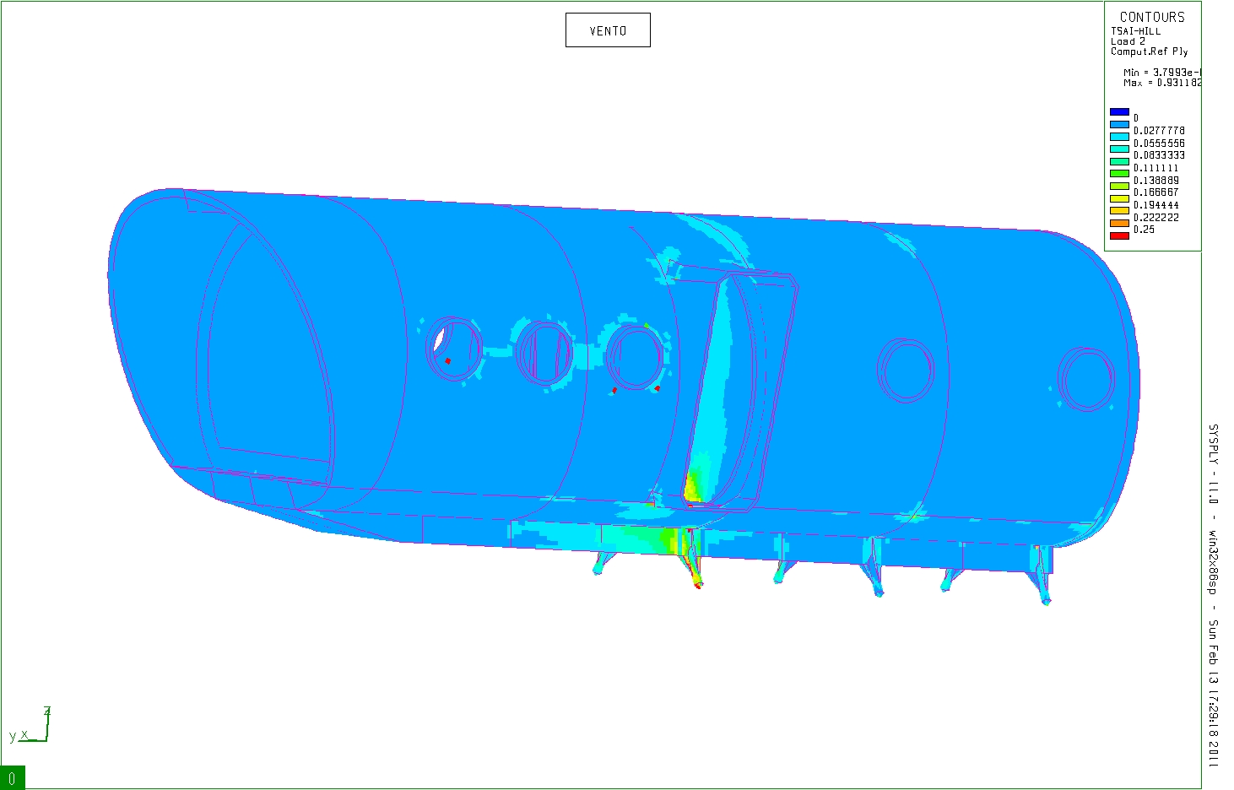Click the 0.25 legend value label

[x=1144, y=230]
